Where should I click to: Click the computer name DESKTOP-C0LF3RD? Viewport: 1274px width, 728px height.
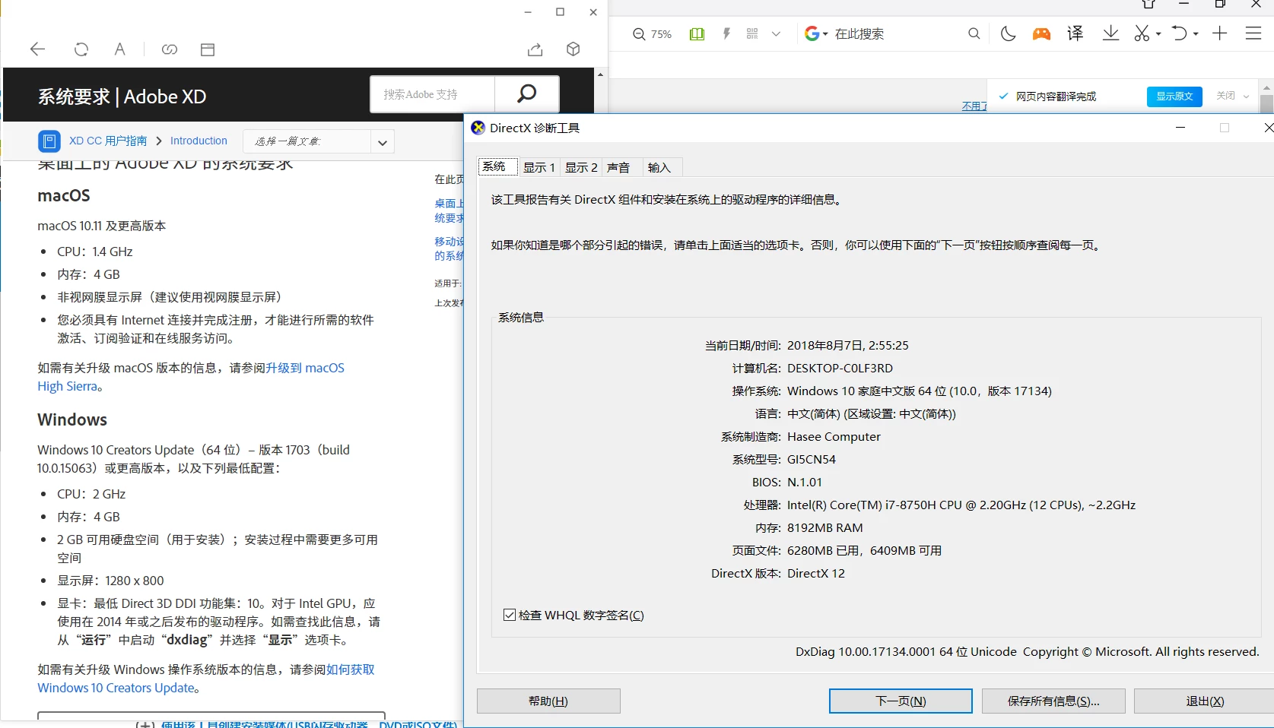pos(840,368)
